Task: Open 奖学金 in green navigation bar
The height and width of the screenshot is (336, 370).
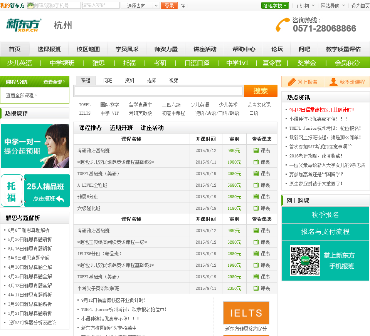Action: (307, 63)
